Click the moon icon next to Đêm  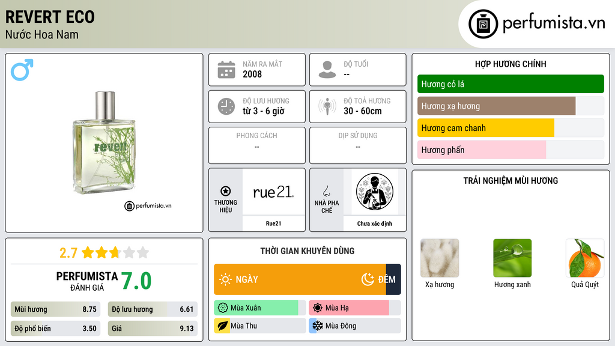[x=368, y=279]
